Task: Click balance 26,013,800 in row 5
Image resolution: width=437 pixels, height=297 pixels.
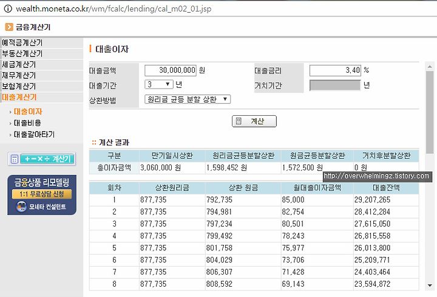Action: [x=372, y=248]
